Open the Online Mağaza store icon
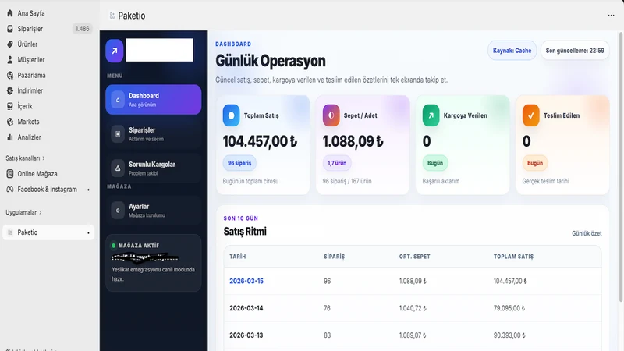This screenshot has height=351, width=624. click(x=10, y=174)
